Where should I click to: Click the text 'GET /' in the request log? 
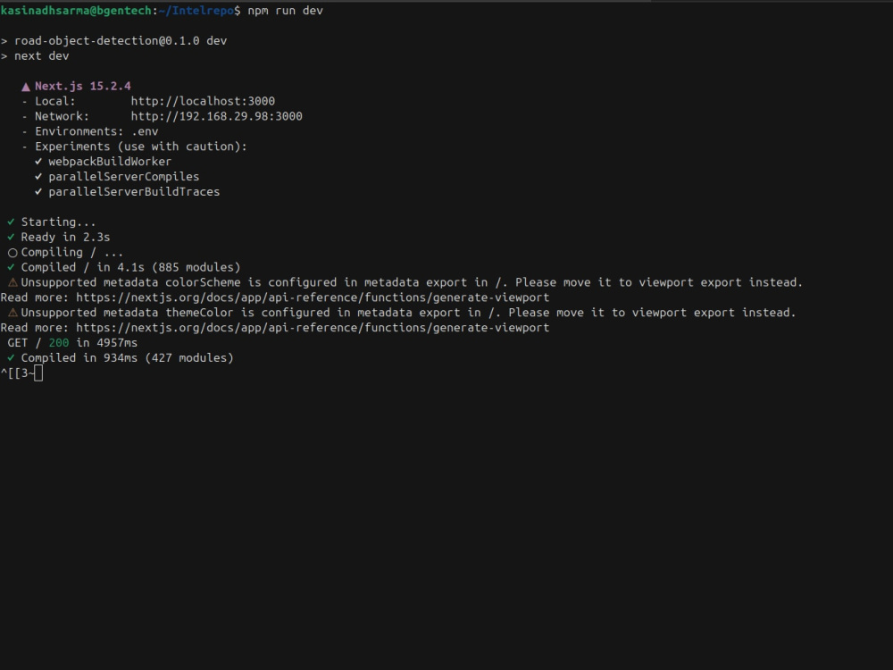pyautogui.click(x=24, y=343)
